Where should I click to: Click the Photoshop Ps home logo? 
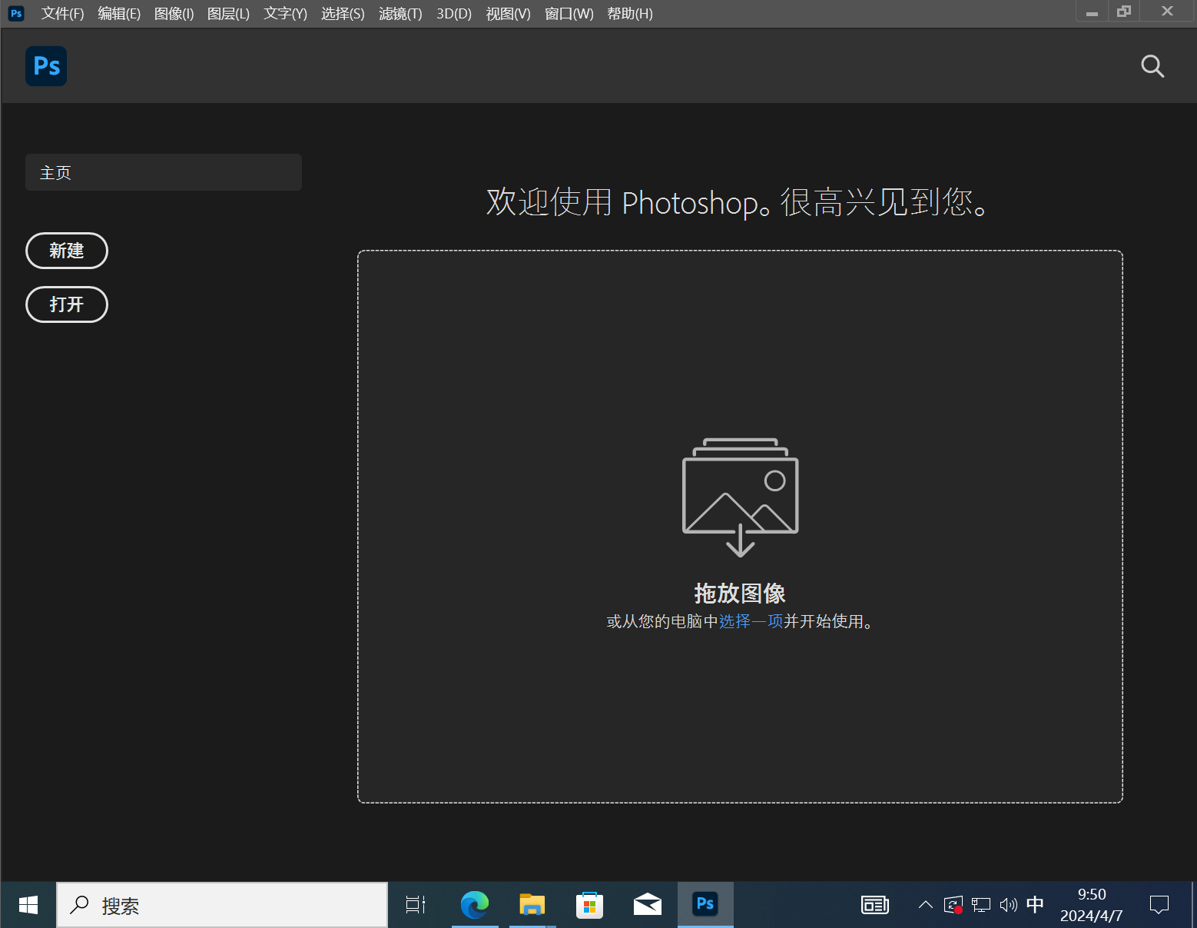coord(46,66)
